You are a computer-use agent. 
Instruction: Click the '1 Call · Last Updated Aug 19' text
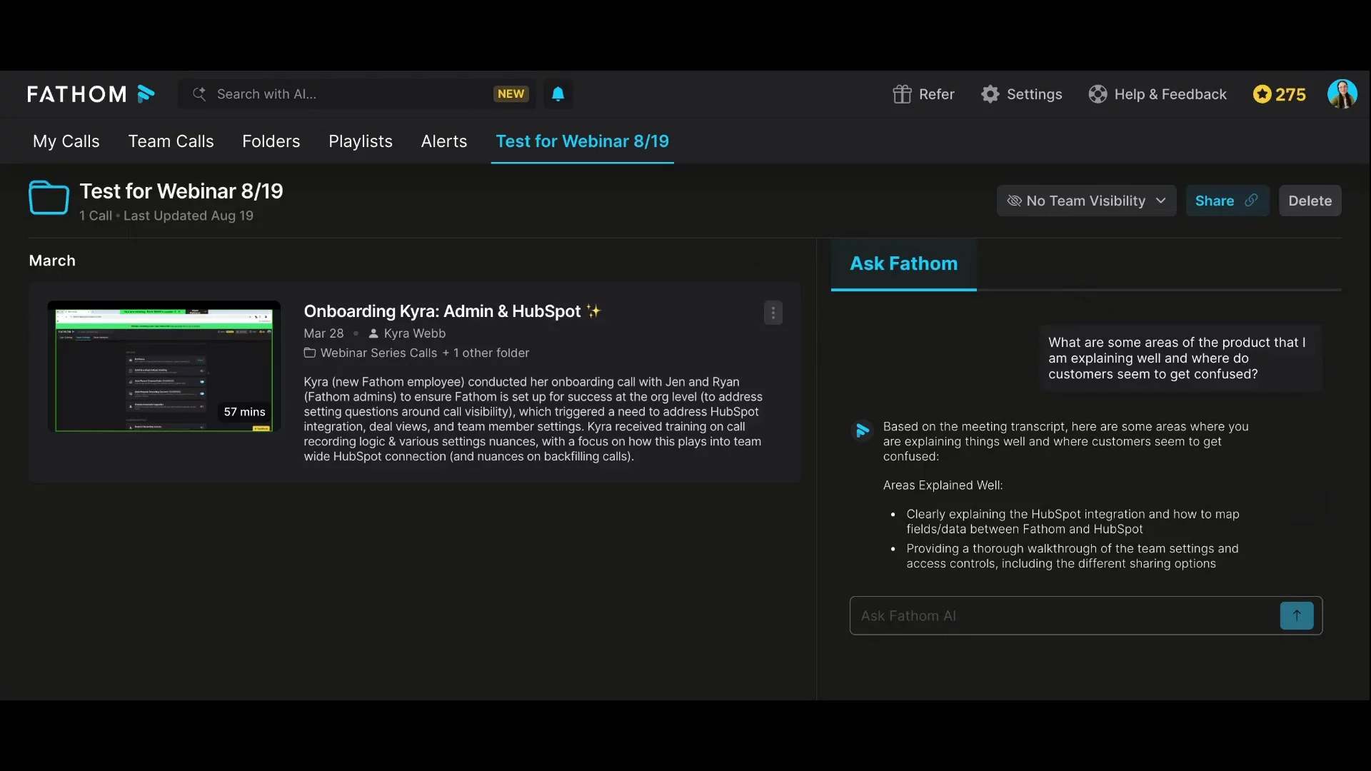pyautogui.click(x=166, y=216)
